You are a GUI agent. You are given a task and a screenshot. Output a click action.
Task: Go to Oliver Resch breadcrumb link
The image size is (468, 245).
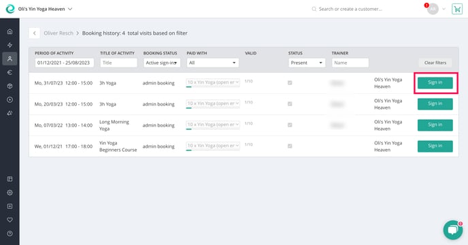pyautogui.click(x=58, y=33)
